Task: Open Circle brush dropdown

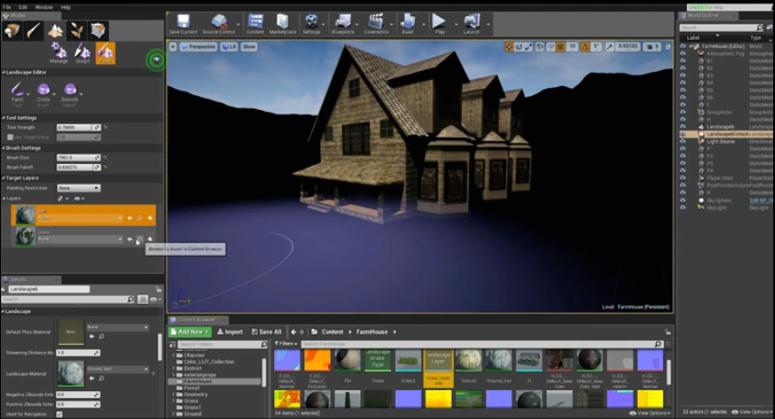Action: pos(54,93)
